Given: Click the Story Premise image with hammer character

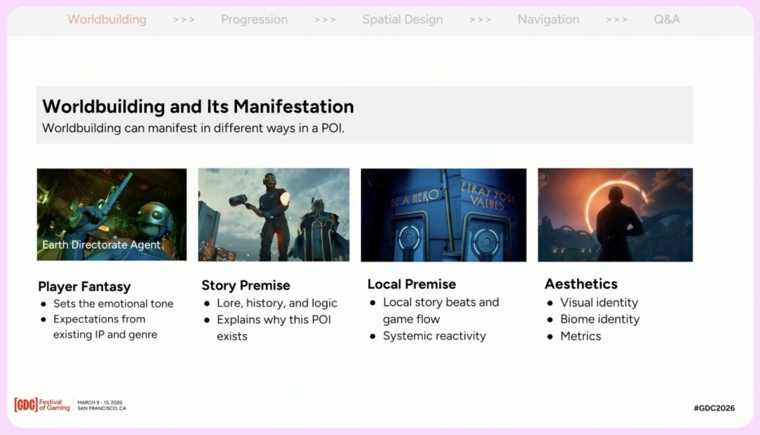Looking at the screenshot, I should tap(273, 214).
